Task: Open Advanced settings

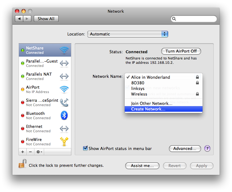Action: (185, 148)
